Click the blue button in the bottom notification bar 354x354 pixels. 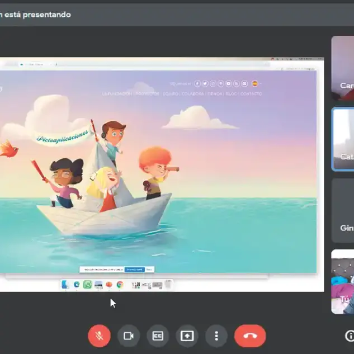[135, 270]
